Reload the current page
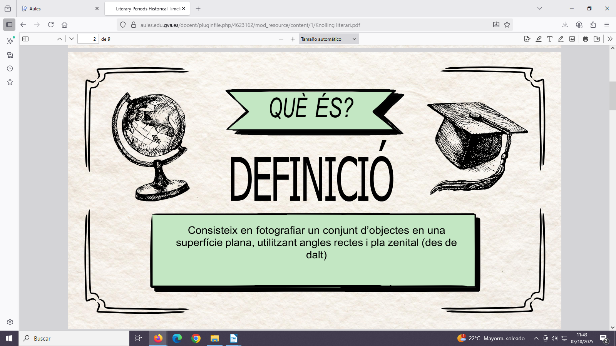 pos(51,25)
